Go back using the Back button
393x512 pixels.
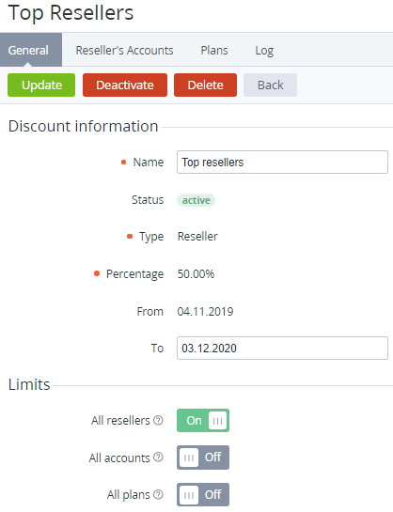(270, 85)
